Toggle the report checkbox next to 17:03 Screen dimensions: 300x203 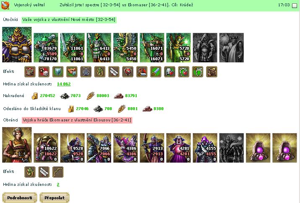point(295,5)
